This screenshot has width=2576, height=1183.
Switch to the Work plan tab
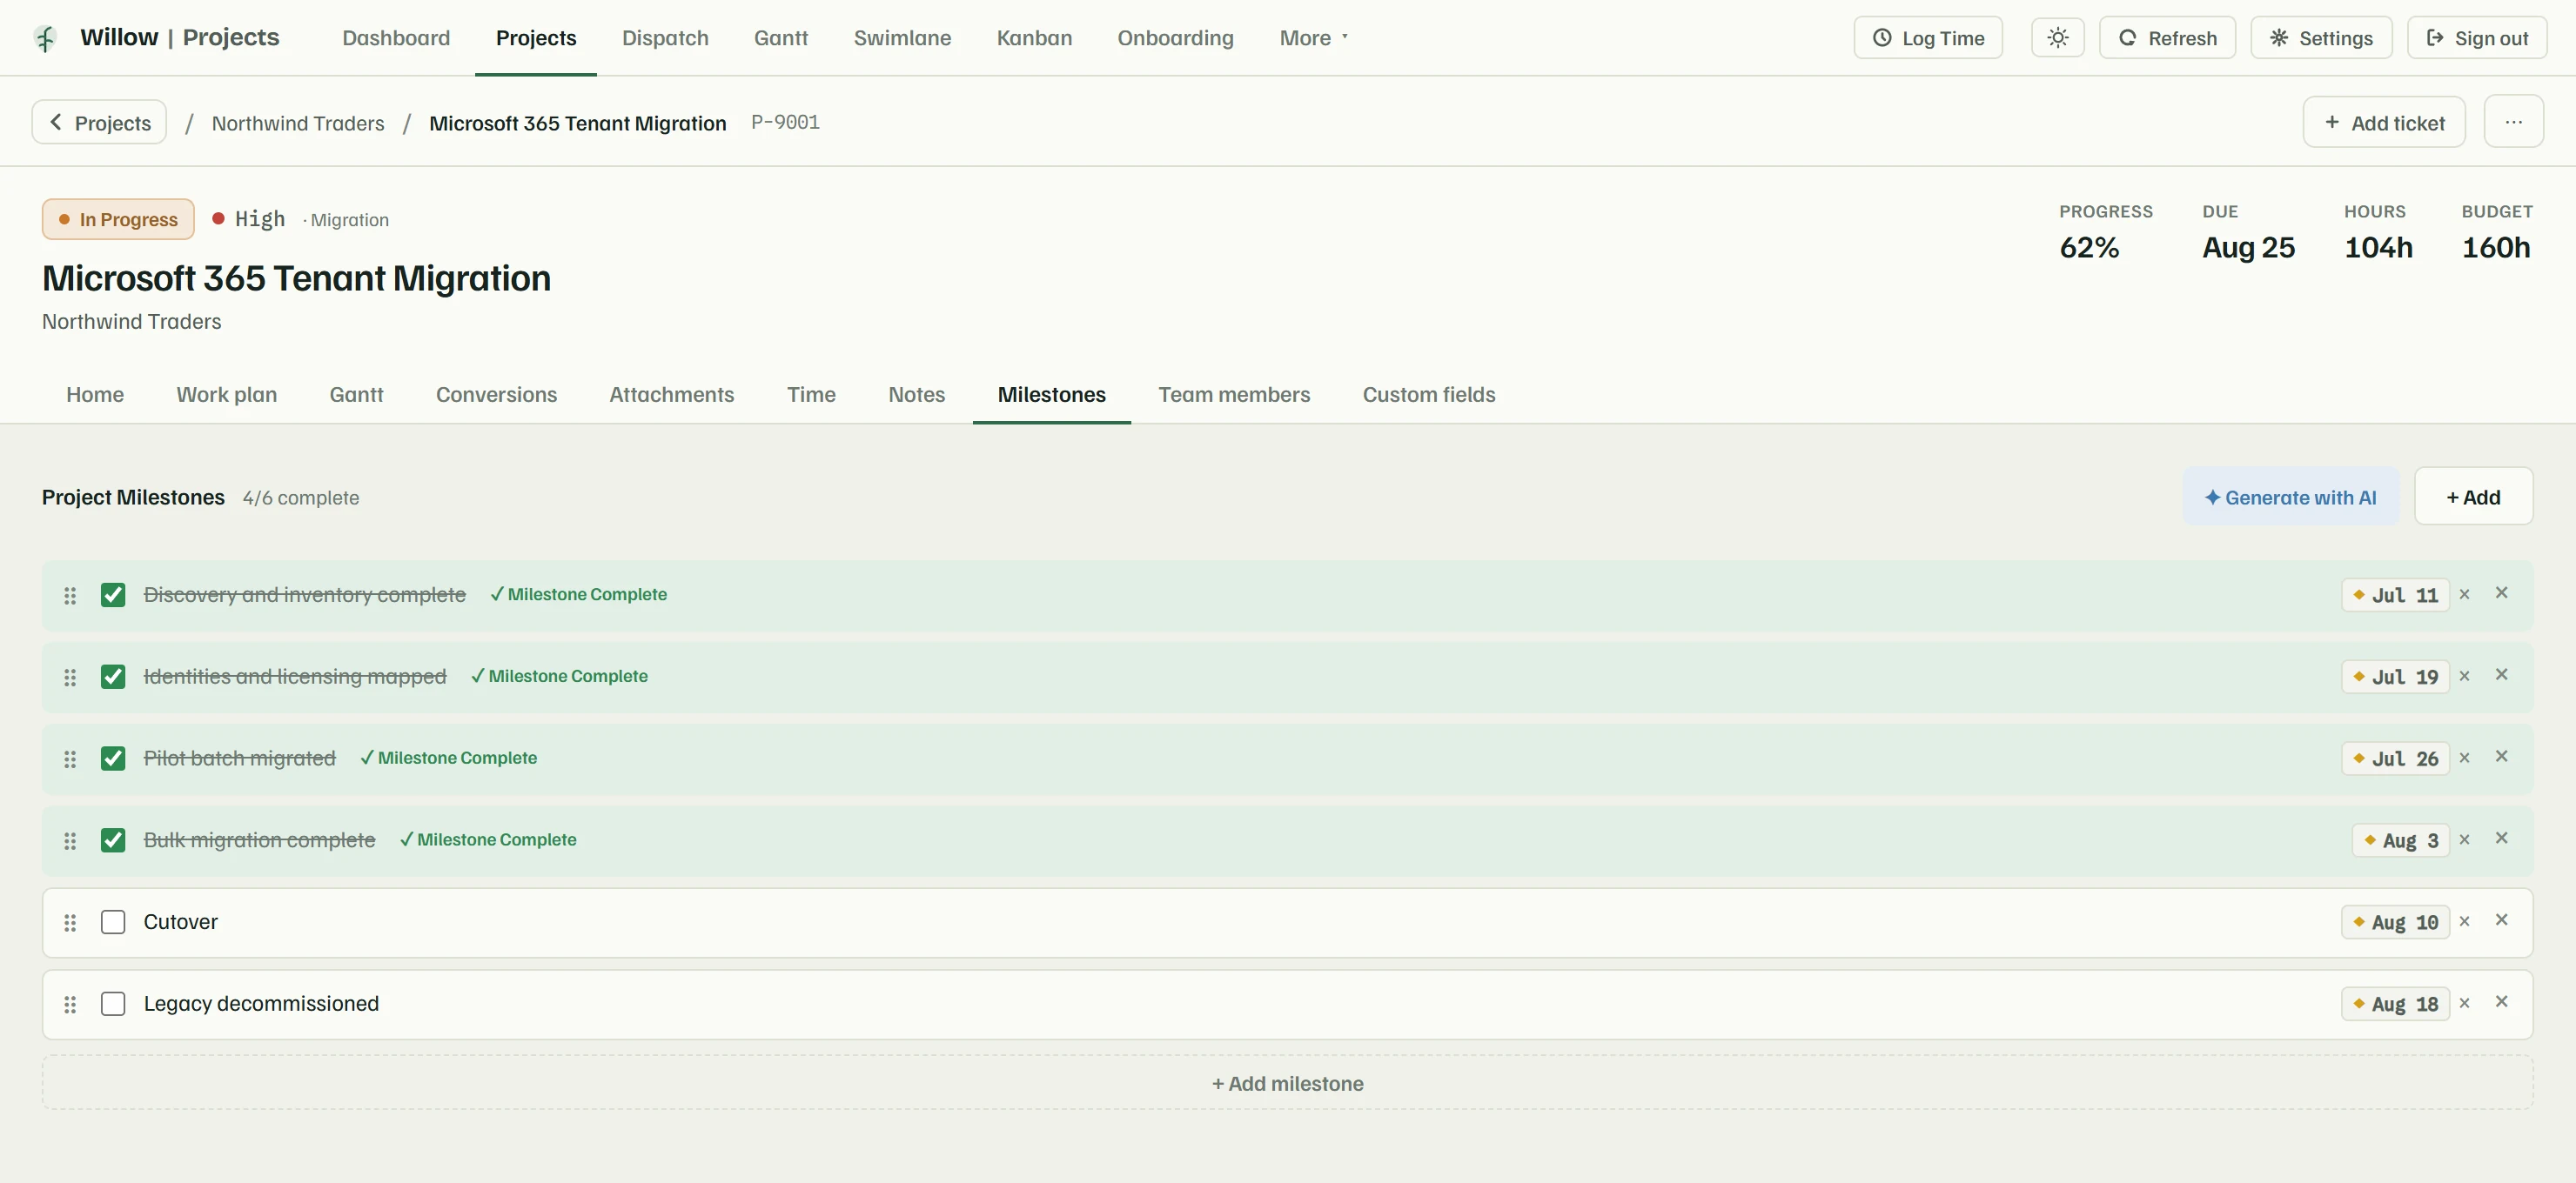pos(227,395)
